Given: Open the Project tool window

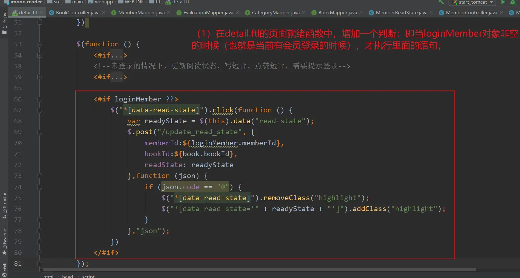Looking at the screenshot, I should tap(4, 22).
